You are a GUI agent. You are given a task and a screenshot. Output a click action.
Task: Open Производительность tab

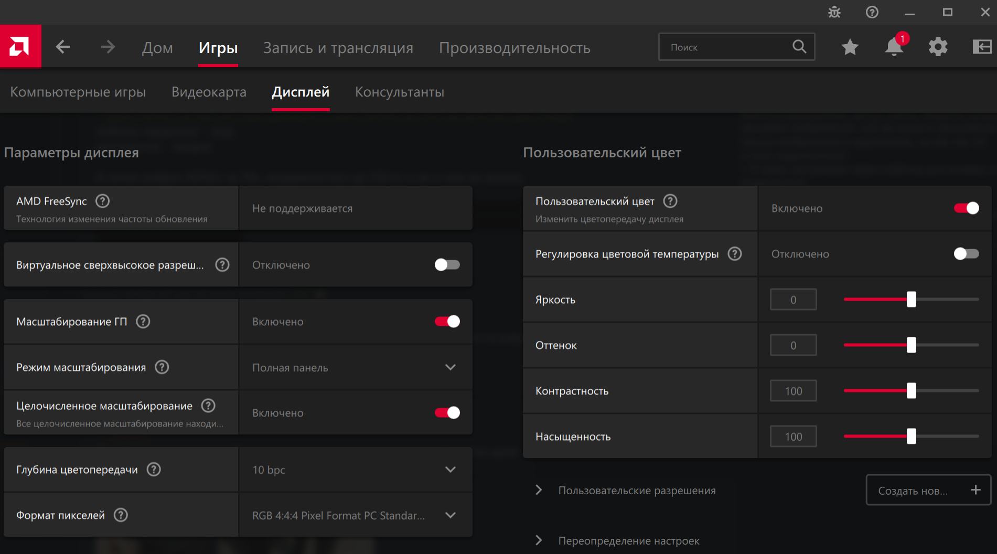514,48
